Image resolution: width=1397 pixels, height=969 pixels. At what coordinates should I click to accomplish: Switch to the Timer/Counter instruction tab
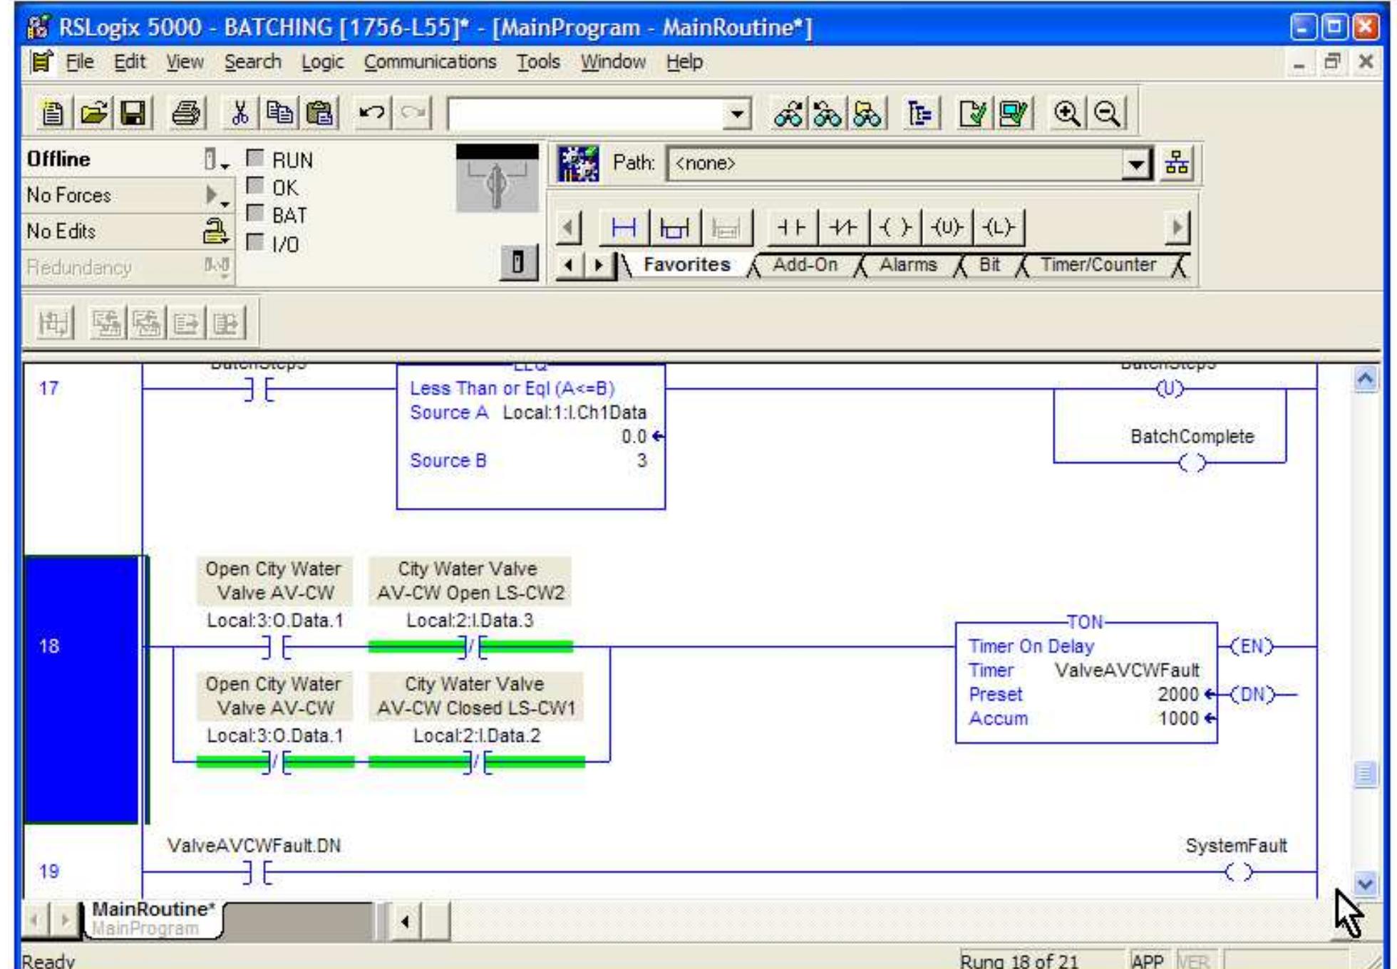point(1098,265)
